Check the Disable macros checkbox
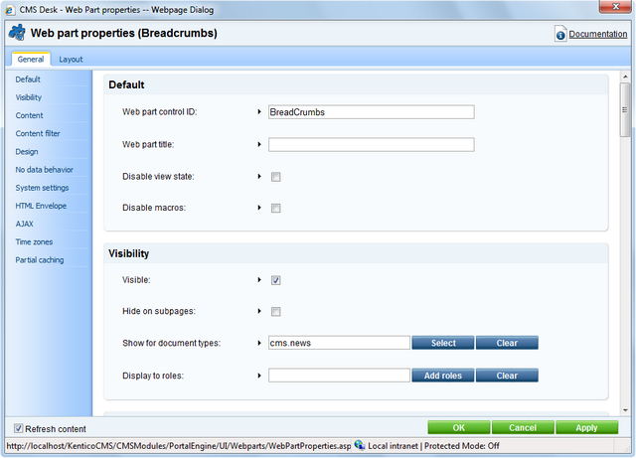636x458 pixels. [276, 209]
